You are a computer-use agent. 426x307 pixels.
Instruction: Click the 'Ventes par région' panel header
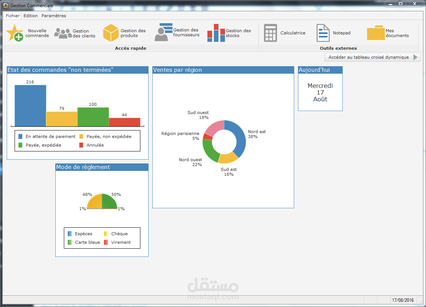click(223, 70)
